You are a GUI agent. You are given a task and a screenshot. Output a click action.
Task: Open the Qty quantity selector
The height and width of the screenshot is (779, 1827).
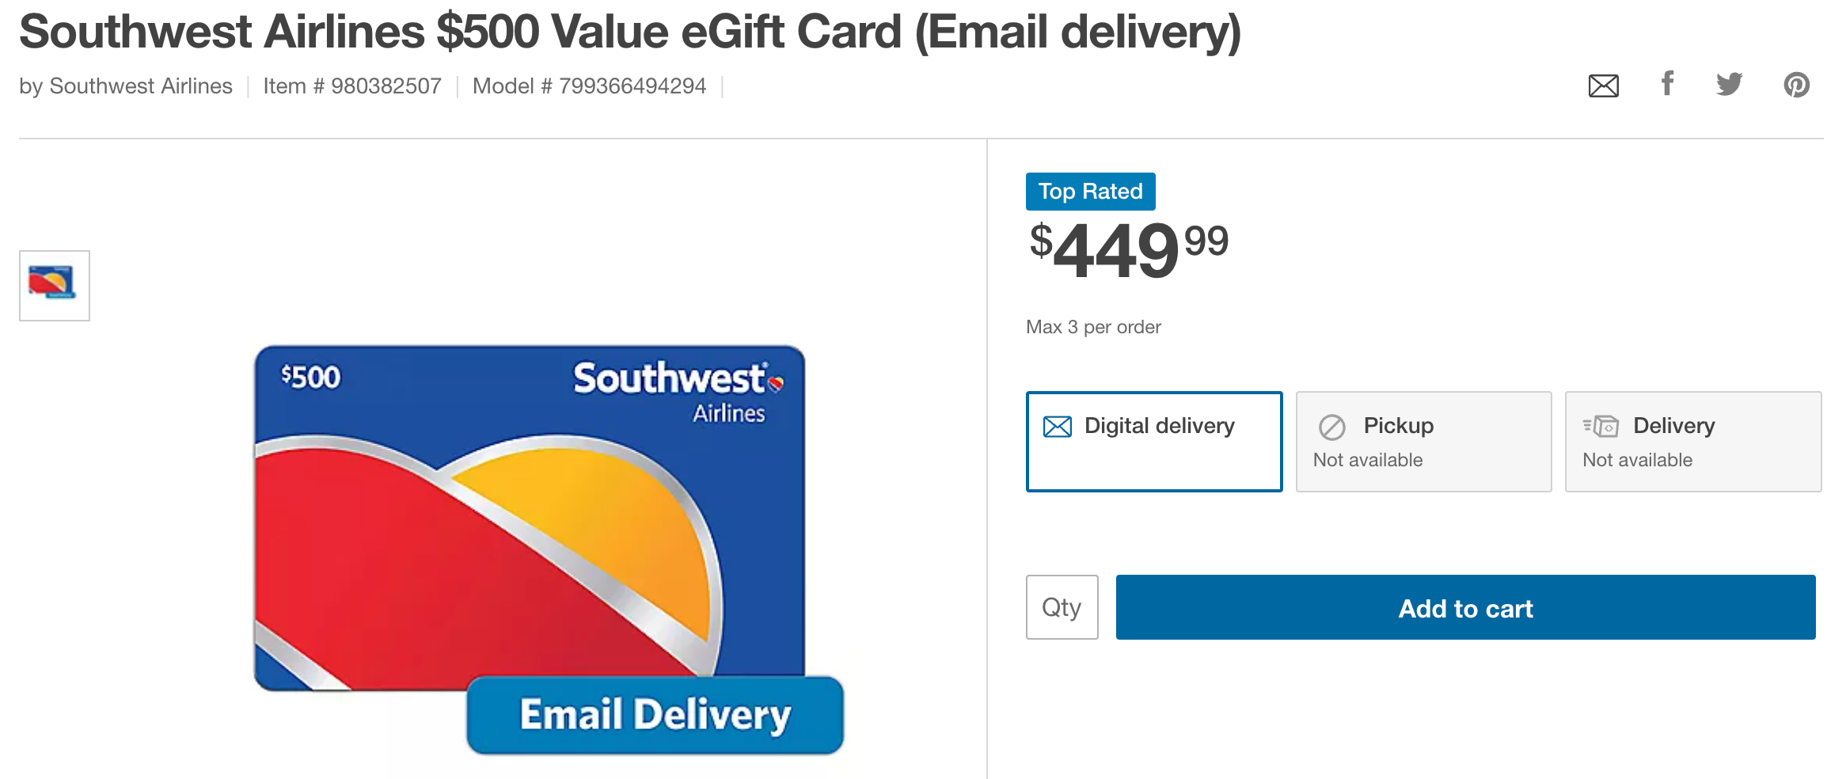pos(1062,607)
